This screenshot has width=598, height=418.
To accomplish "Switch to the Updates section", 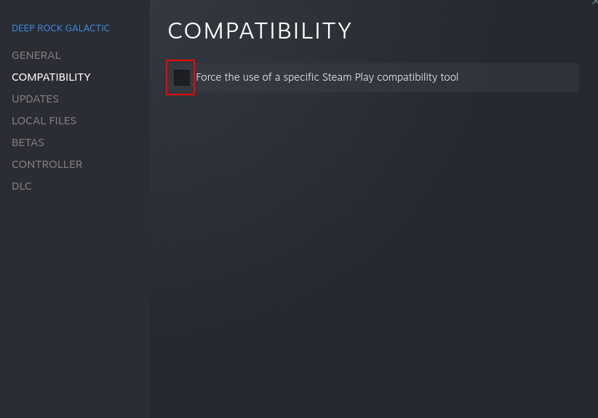I will (x=35, y=99).
